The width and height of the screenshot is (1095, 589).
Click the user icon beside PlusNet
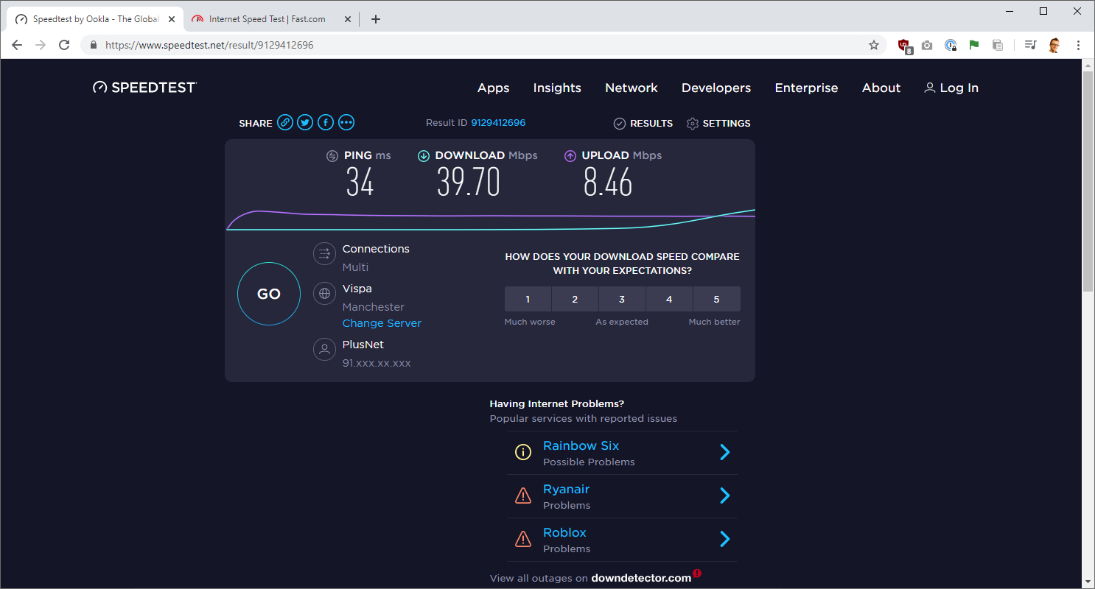coord(324,349)
